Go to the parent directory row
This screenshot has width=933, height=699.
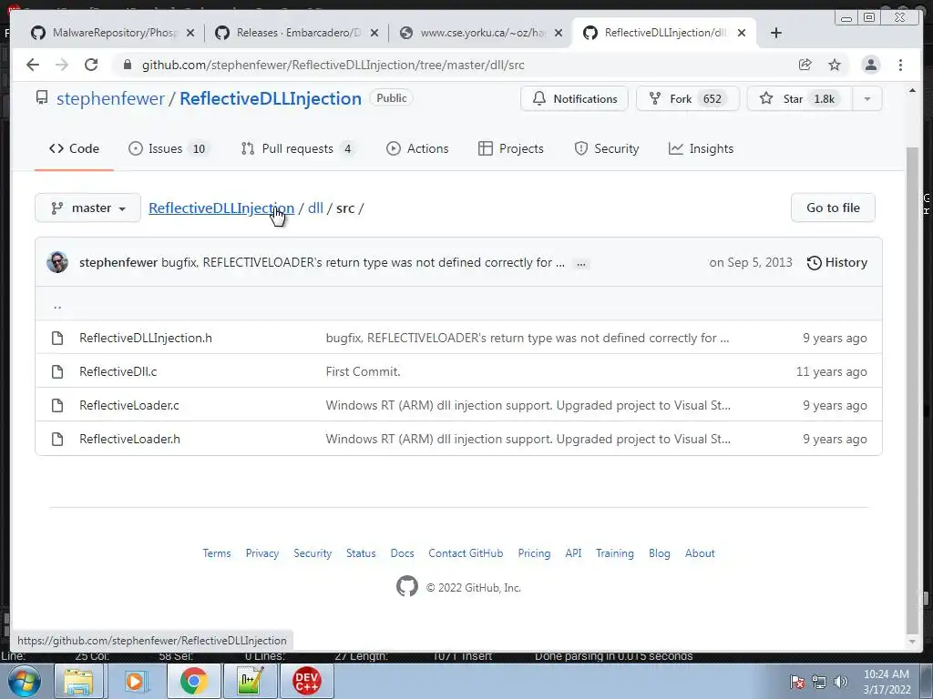pos(459,304)
